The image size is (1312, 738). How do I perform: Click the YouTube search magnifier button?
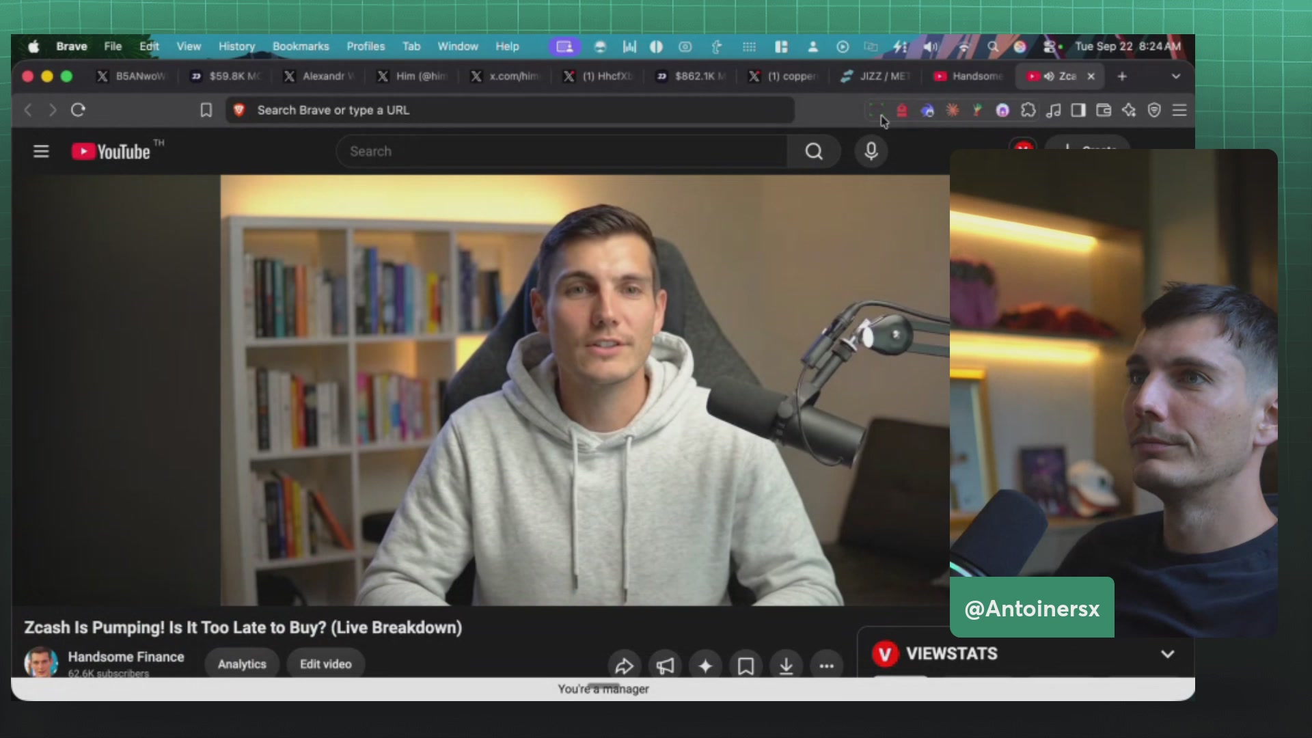coord(813,151)
